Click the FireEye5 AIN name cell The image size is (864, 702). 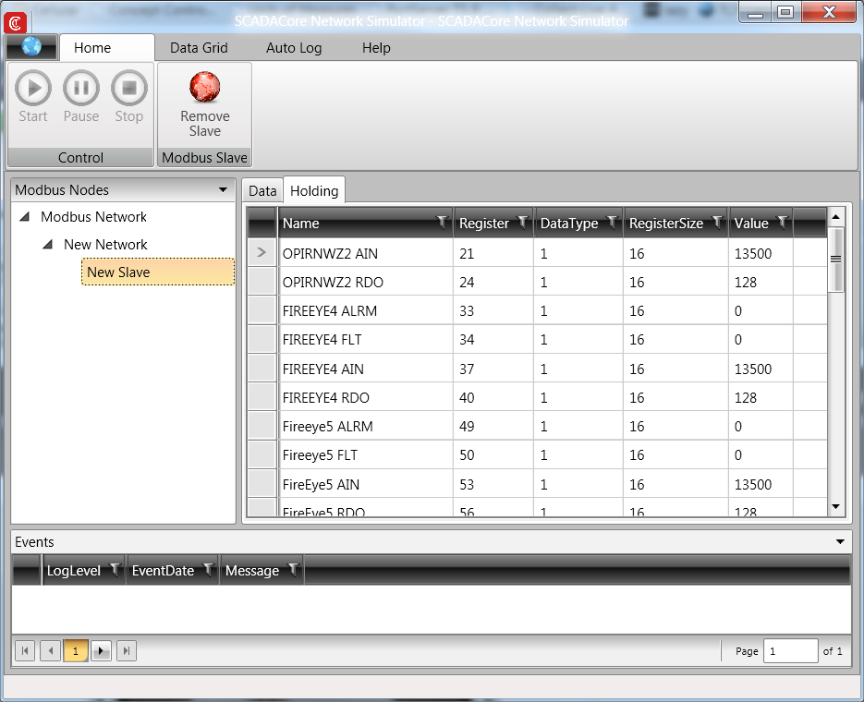(x=366, y=484)
